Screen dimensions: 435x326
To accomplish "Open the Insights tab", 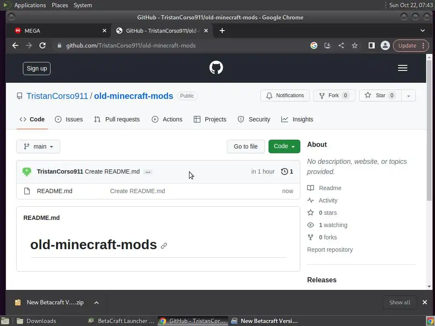I will [x=297, y=119].
